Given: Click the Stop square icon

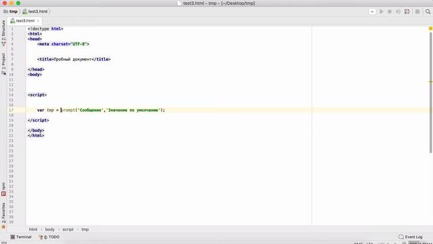Looking at the screenshot, I should click(x=417, y=12).
